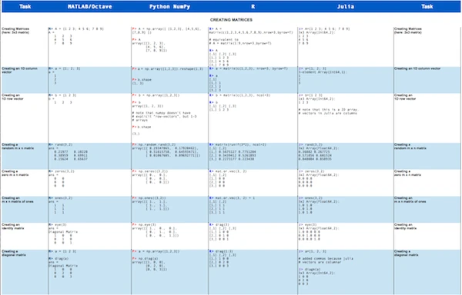Click NumPy code 'b = np.array([1,2,3])'
This screenshot has height=295, width=462.
158,95
